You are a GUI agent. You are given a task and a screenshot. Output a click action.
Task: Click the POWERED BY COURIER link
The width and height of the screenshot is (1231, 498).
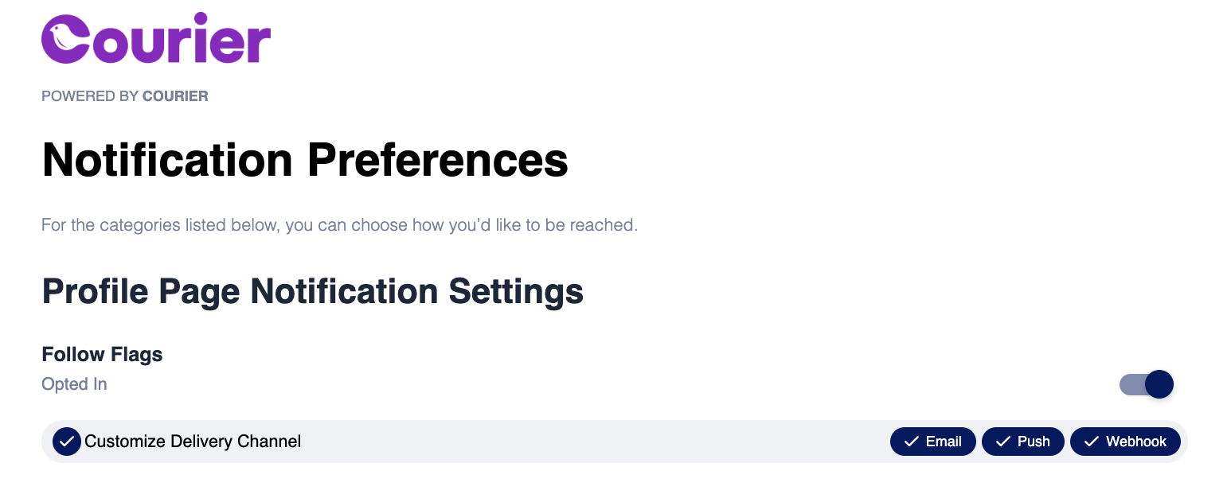point(124,95)
